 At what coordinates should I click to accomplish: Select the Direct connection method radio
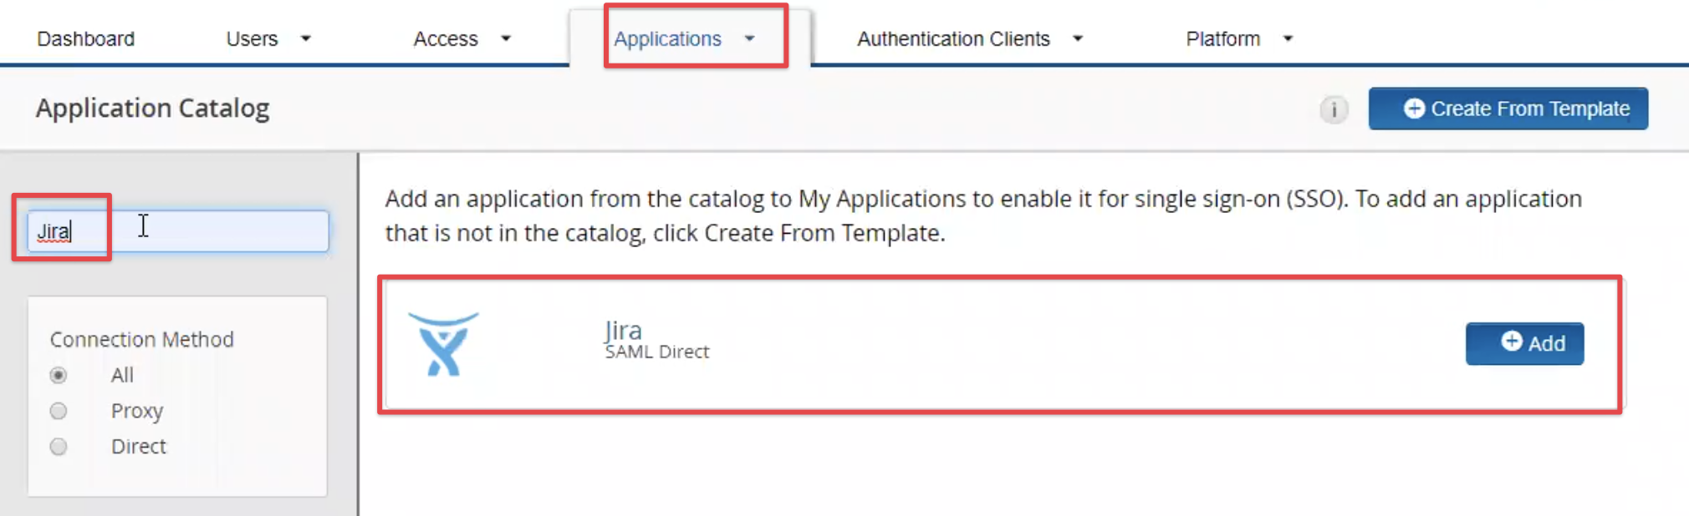[59, 447]
